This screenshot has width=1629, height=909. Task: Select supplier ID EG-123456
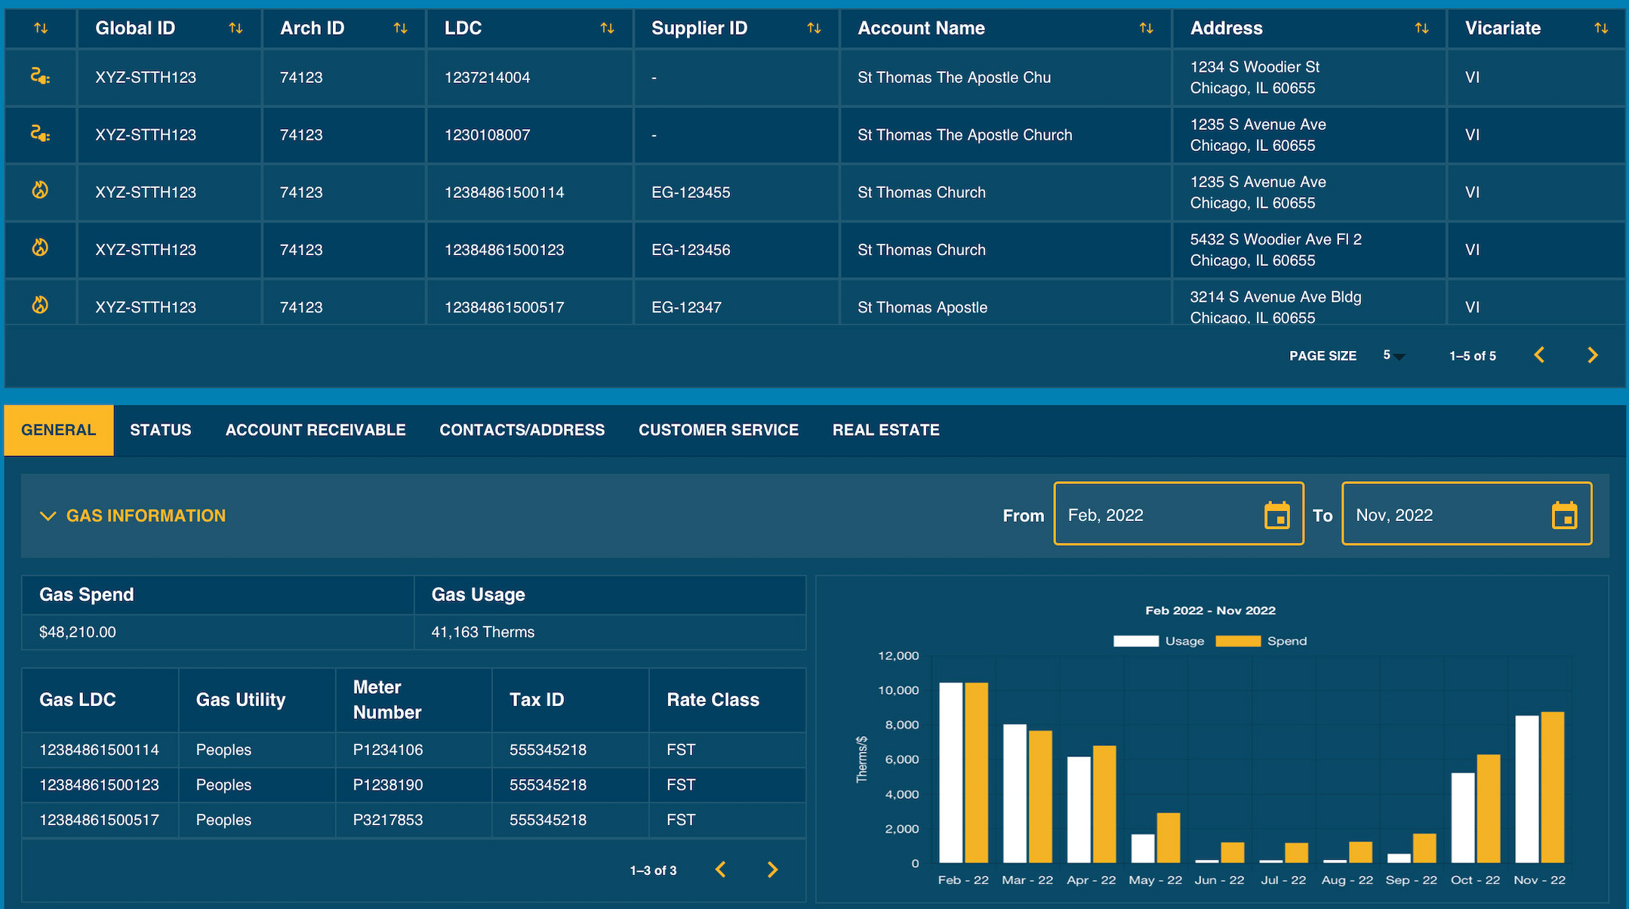coord(691,249)
